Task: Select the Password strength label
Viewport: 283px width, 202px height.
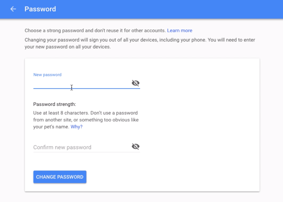Action: coord(55,104)
